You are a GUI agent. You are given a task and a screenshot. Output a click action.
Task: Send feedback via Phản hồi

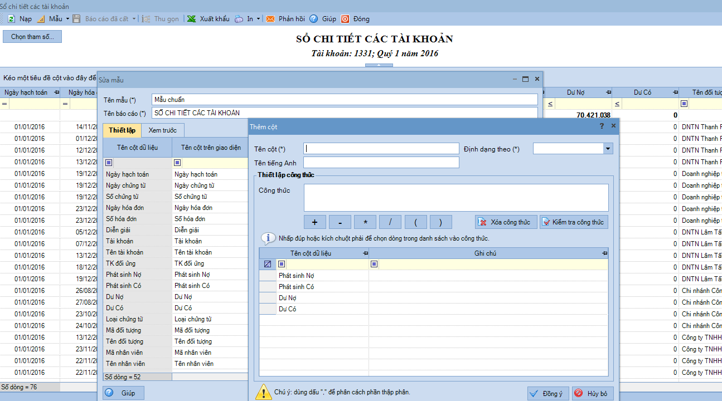[x=285, y=19]
